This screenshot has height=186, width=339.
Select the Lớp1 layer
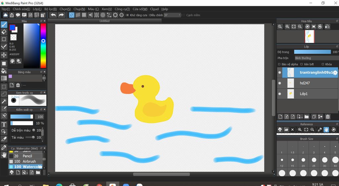pyautogui.click(x=308, y=94)
